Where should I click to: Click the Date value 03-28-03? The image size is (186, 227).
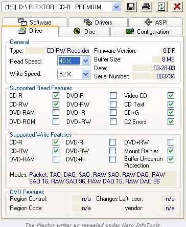point(164,68)
